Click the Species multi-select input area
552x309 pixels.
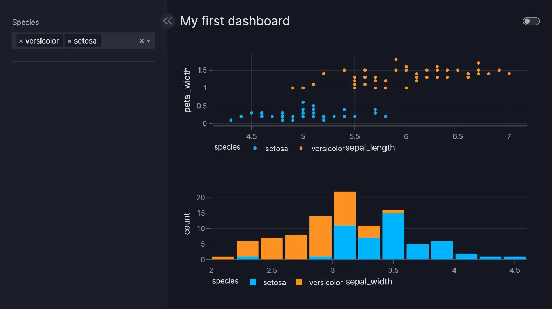click(119, 41)
